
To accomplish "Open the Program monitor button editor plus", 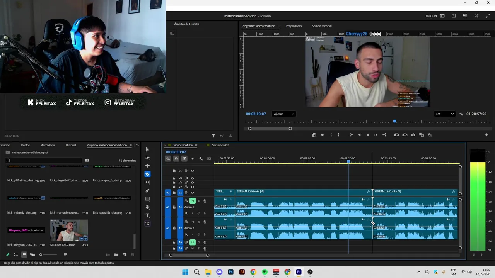I will pyautogui.click(x=486, y=135).
